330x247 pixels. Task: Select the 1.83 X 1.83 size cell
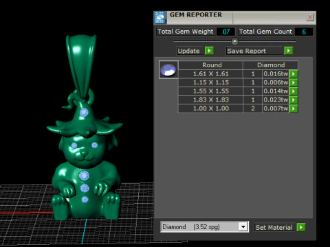[x=210, y=100]
